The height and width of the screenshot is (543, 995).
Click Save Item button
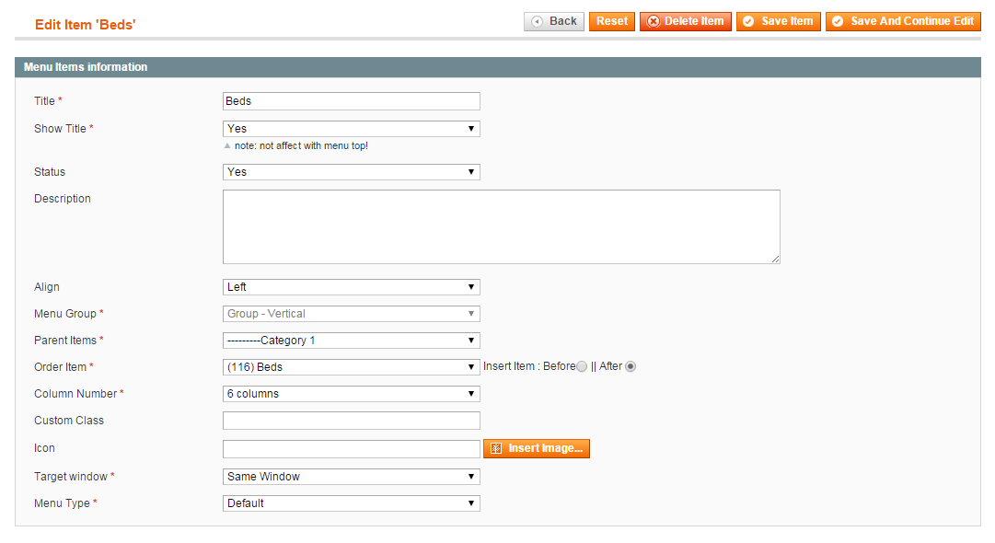(x=778, y=21)
